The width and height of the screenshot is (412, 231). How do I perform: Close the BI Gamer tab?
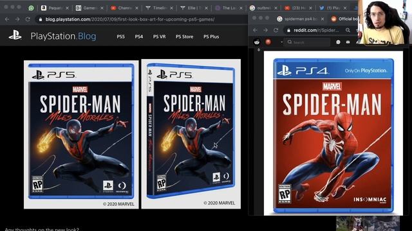(x=102, y=8)
